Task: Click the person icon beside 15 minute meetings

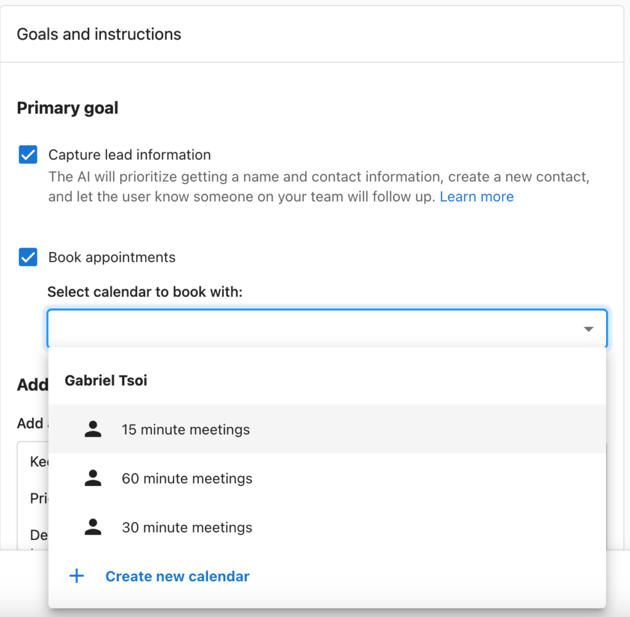Action: click(x=93, y=429)
